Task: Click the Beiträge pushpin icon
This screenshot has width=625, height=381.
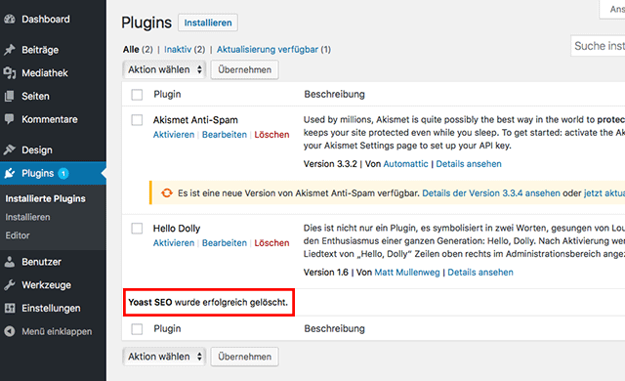Action: [x=10, y=50]
